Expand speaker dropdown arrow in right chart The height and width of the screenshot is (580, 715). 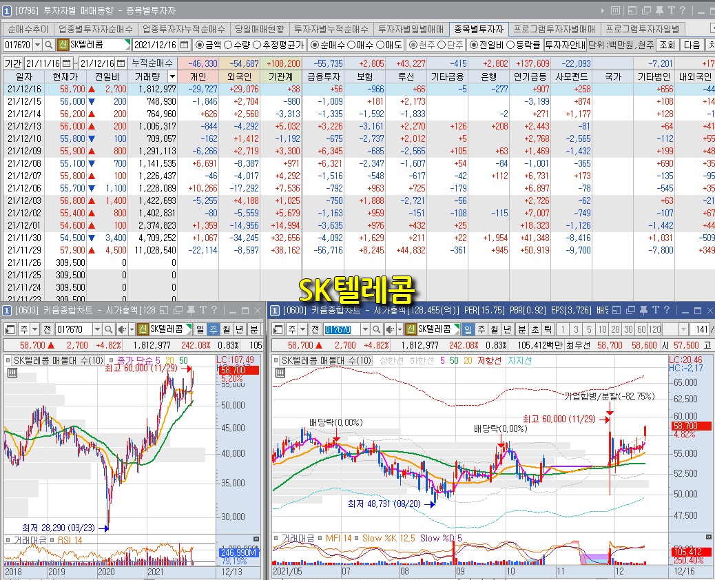[x=400, y=329]
